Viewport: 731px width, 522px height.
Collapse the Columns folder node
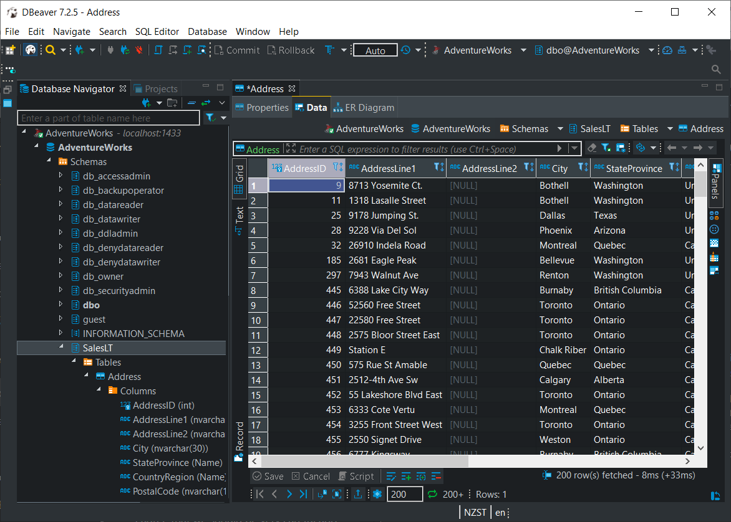(x=99, y=390)
